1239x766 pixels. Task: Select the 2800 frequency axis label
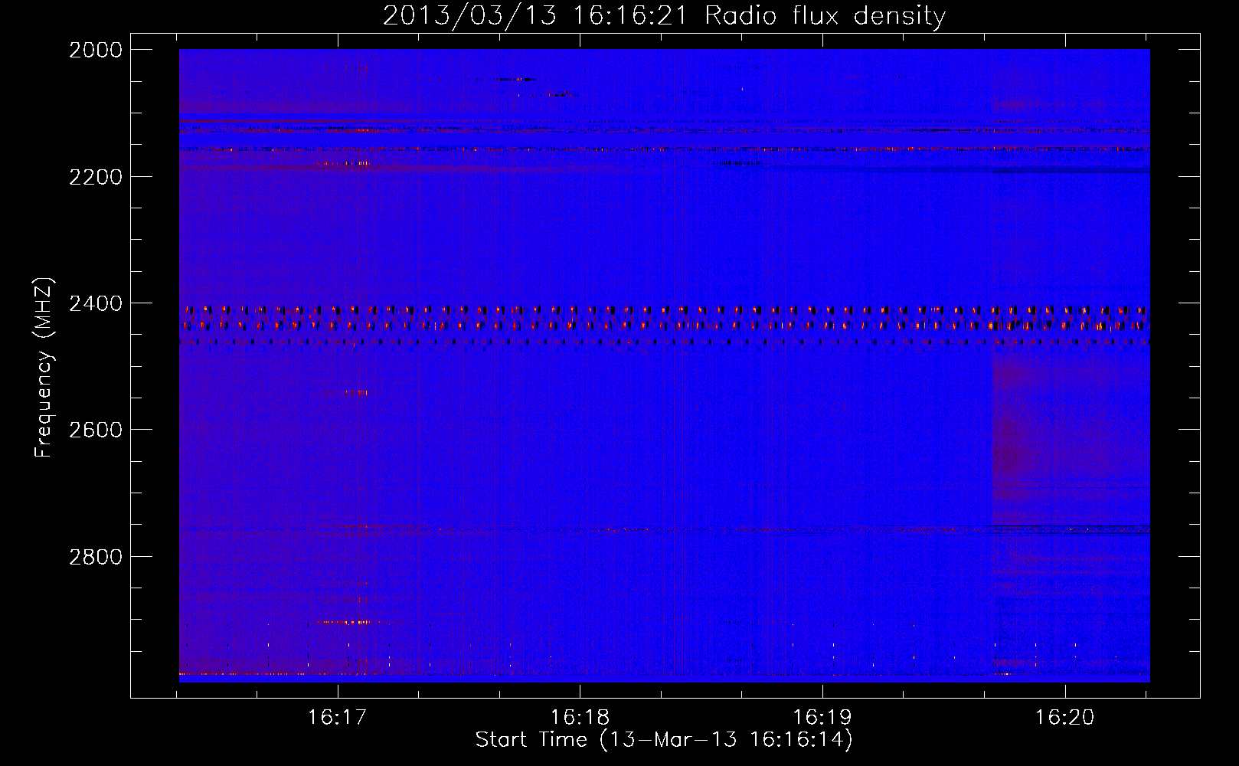tap(96, 557)
